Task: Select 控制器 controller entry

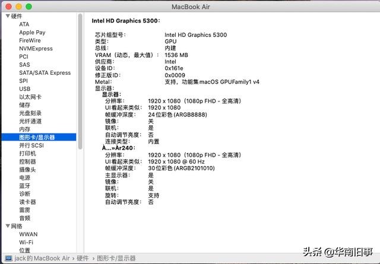Action: tap(28, 161)
